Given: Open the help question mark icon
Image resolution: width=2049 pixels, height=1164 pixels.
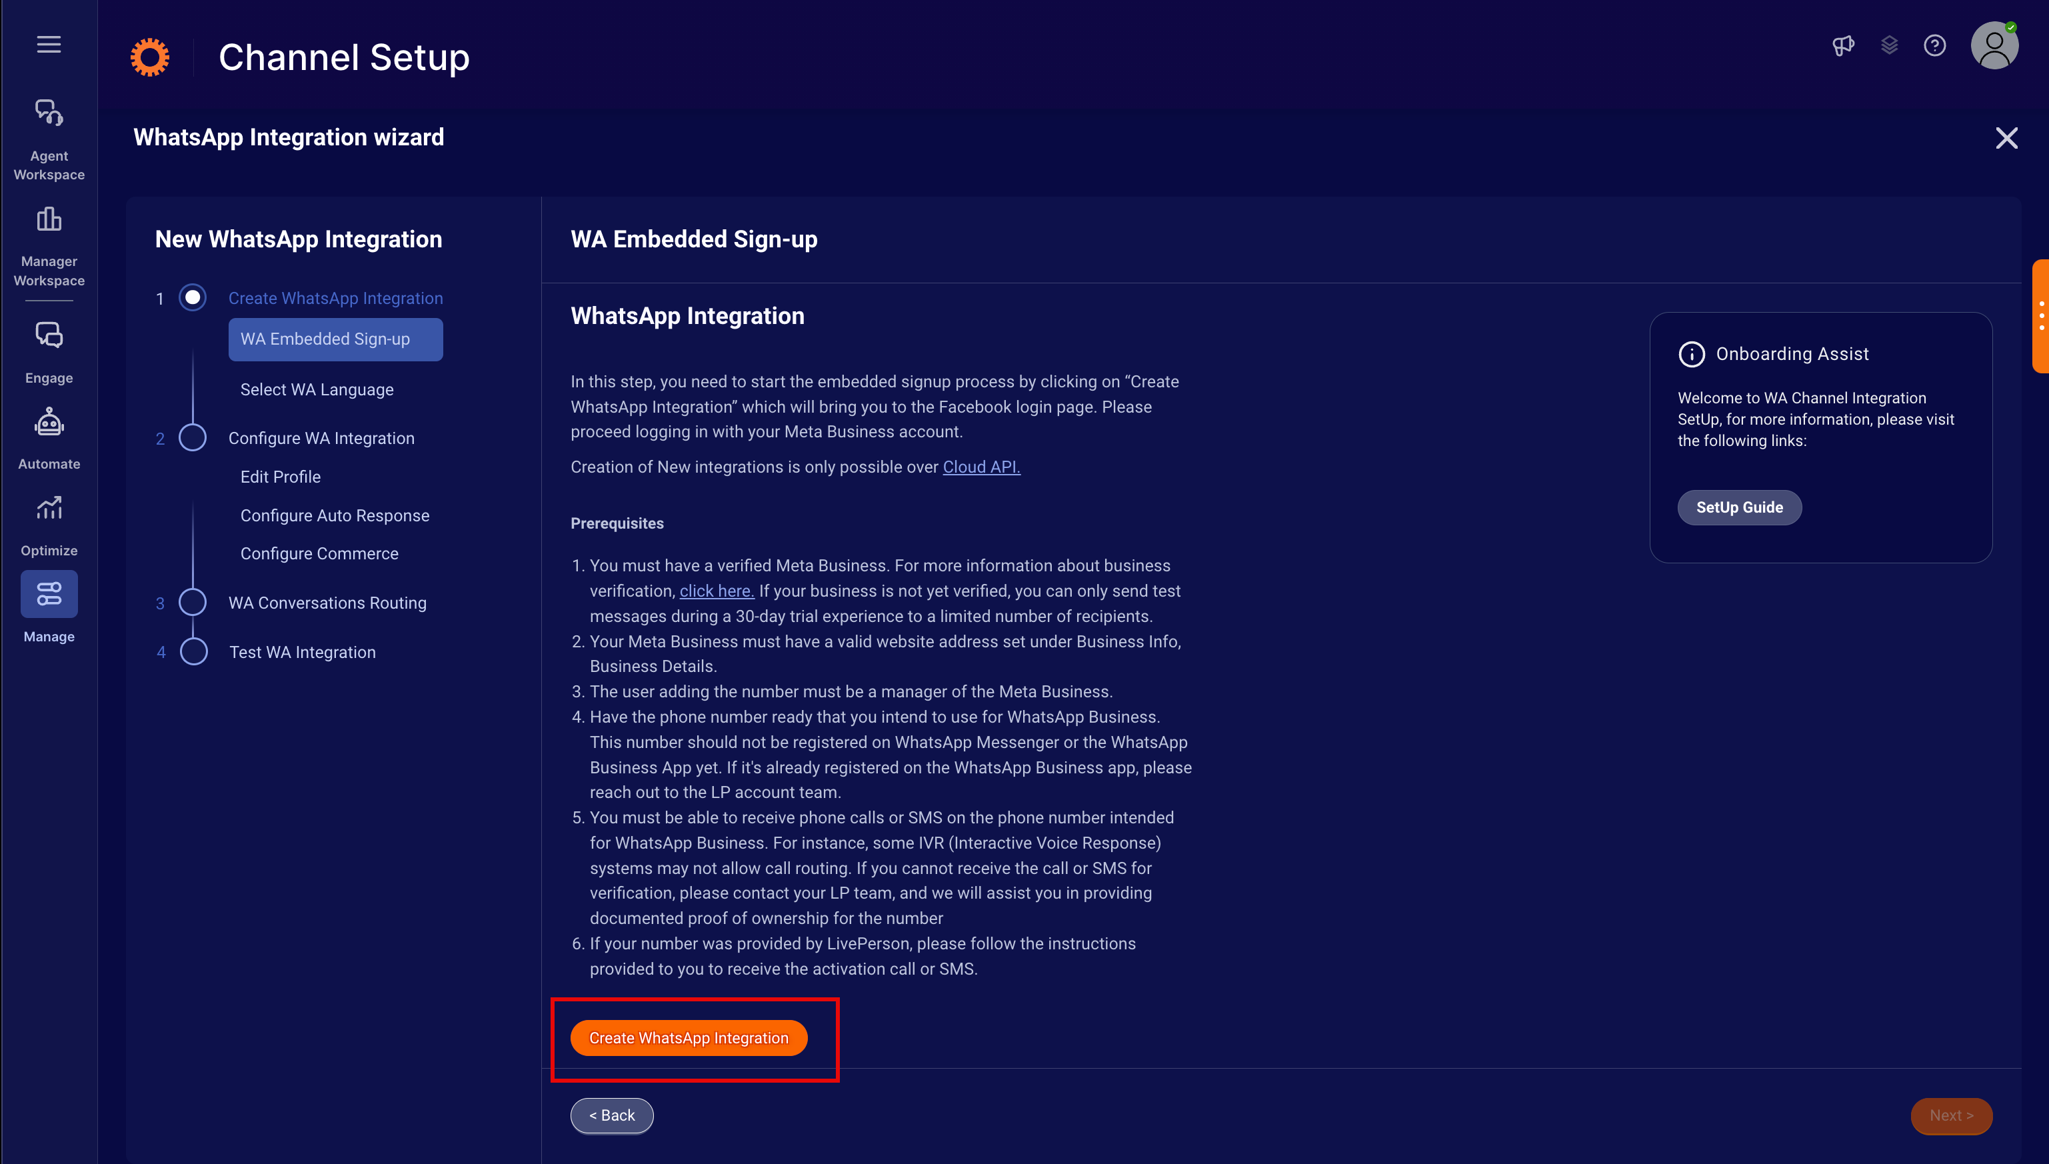Looking at the screenshot, I should coord(1935,45).
